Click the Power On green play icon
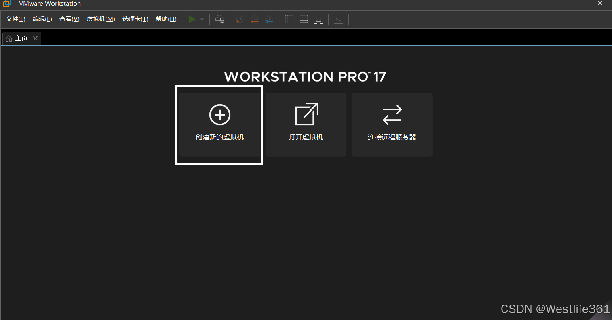This screenshot has width=612, height=320. [x=192, y=19]
